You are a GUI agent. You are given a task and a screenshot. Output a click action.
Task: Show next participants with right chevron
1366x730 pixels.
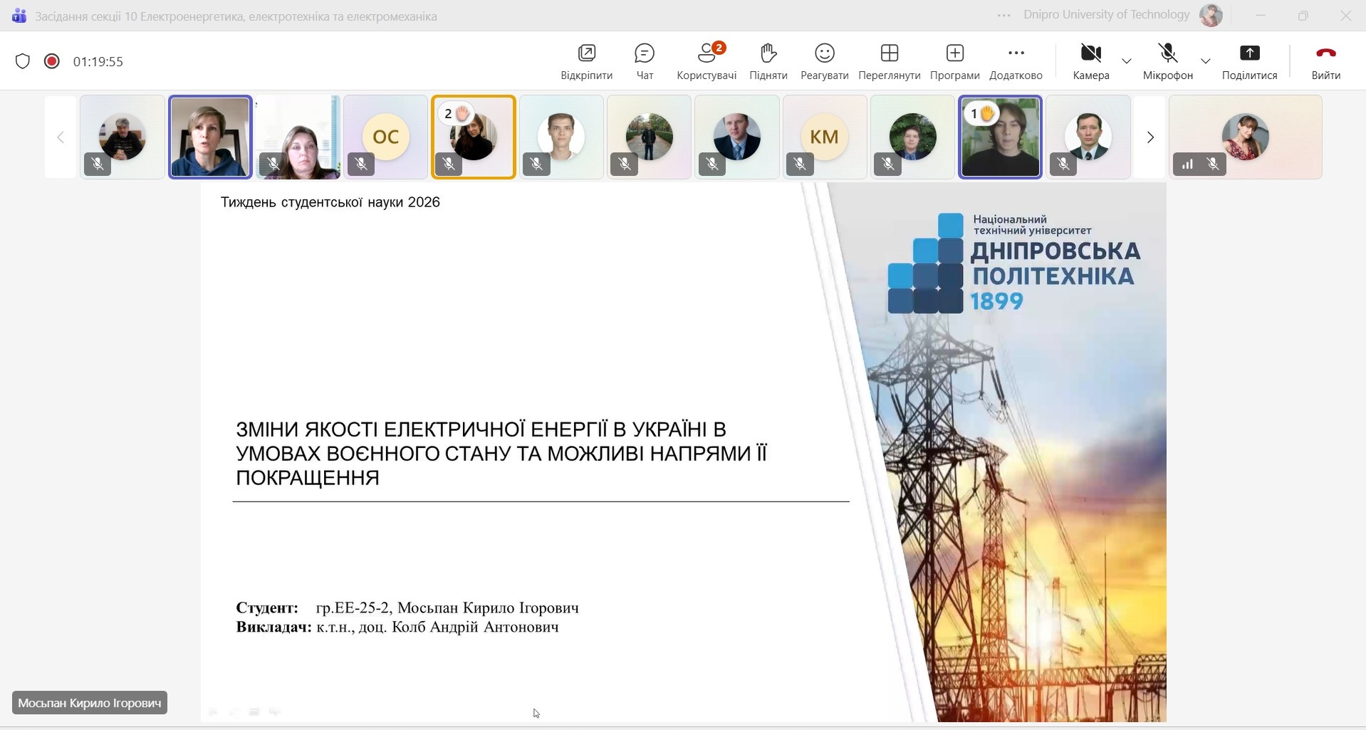(1149, 137)
